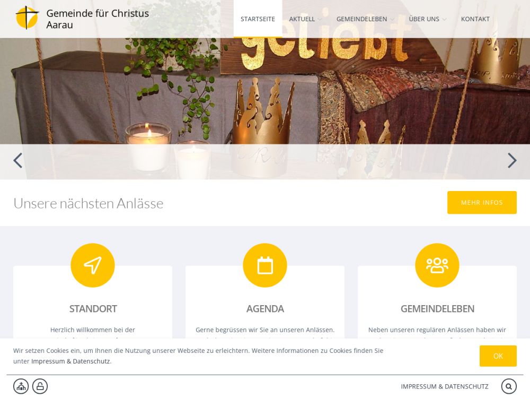Click the Gemeindeleben people group icon
530x398 pixels.
[437, 265]
